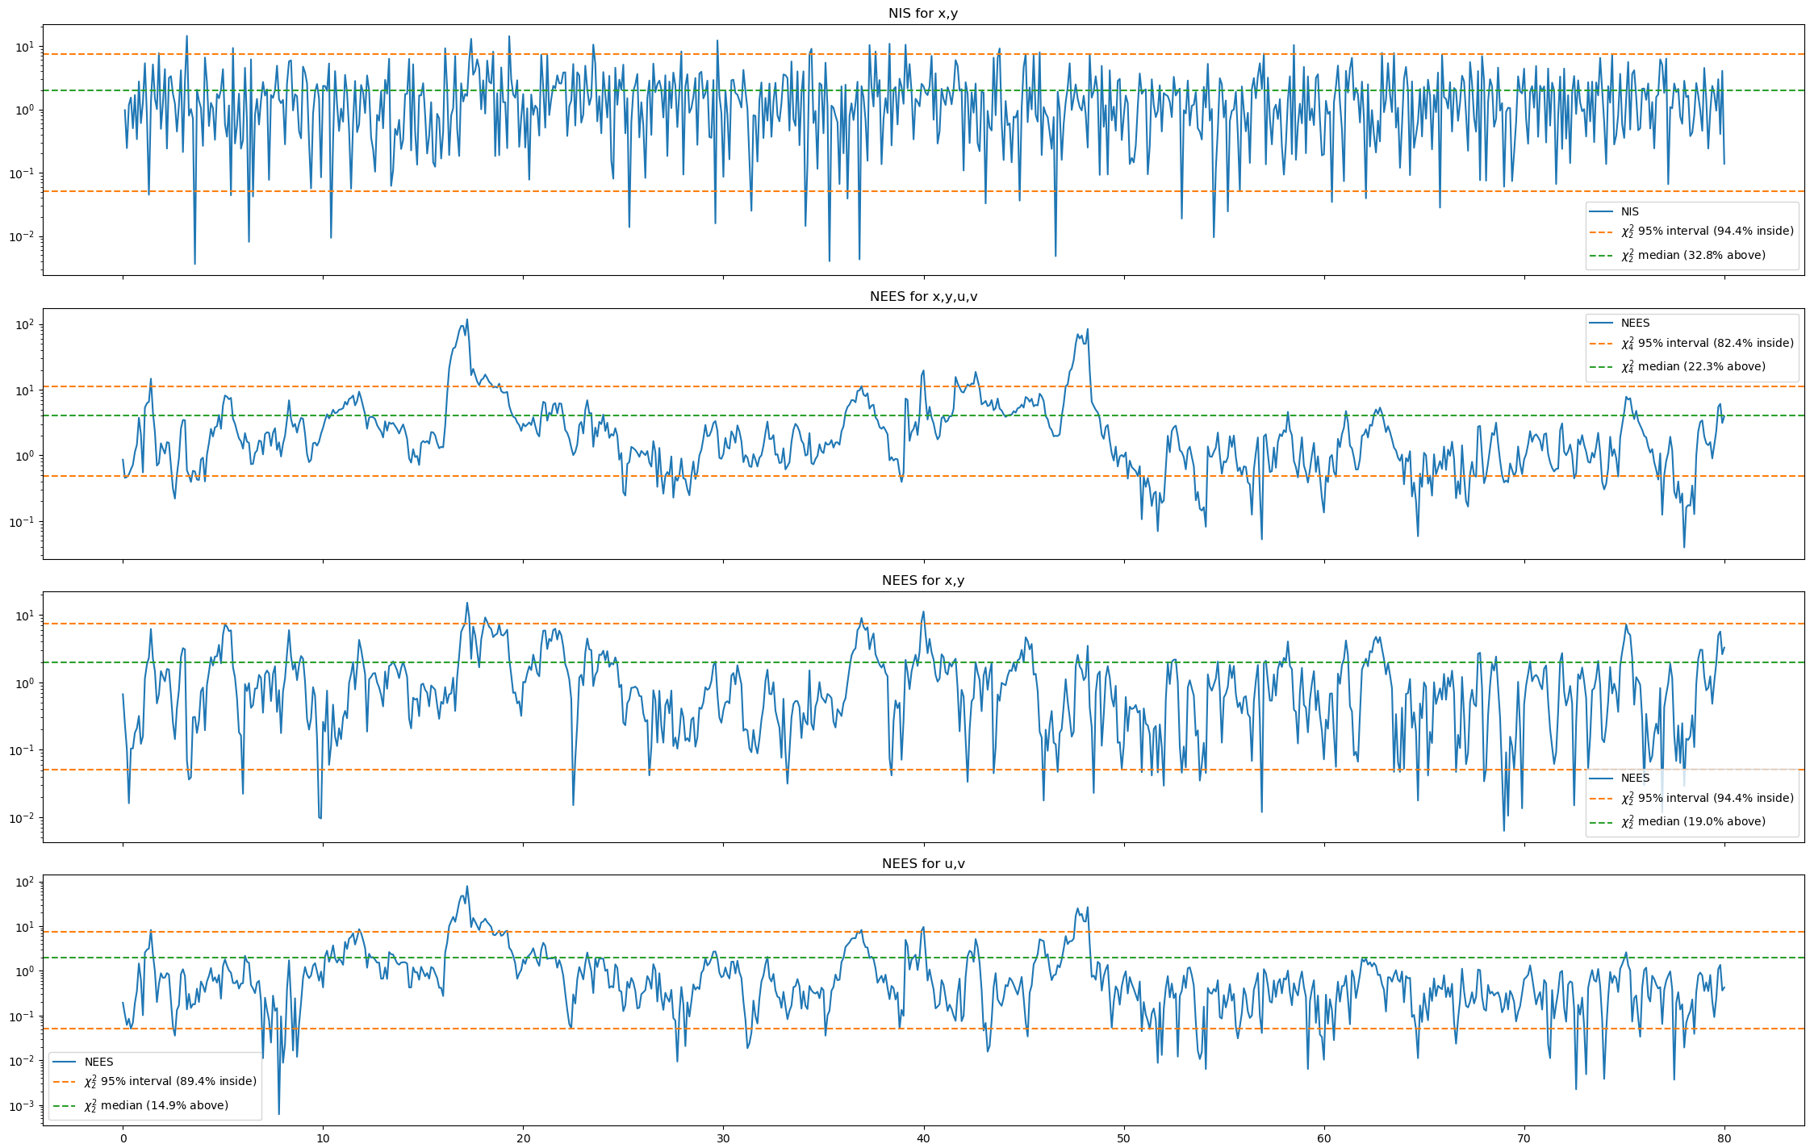Click x-axis tick label 40 at bottom
Screen dimensions: 1810x1148
click(x=923, y=1139)
